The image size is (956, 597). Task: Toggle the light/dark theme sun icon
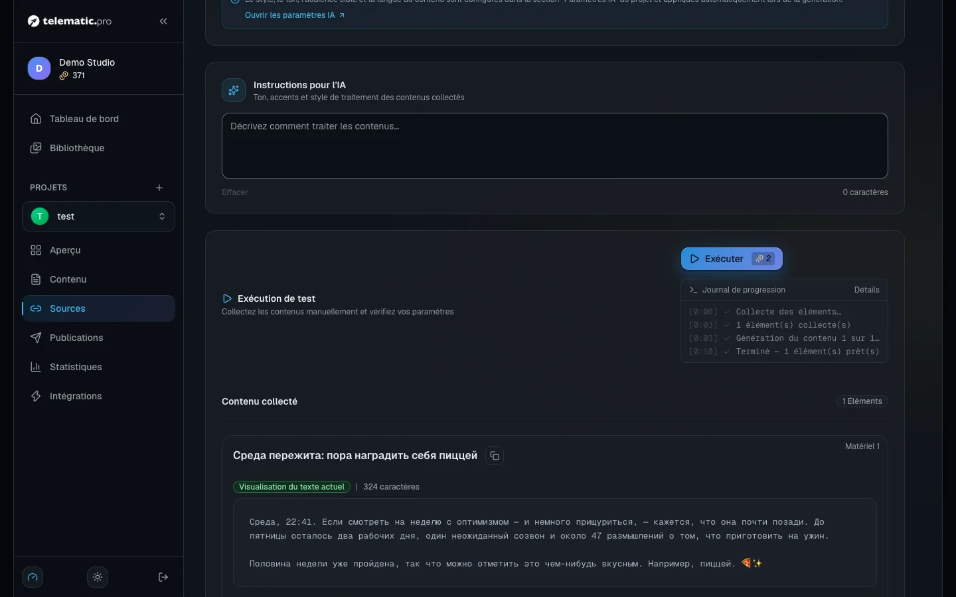click(x=98, y=577)
